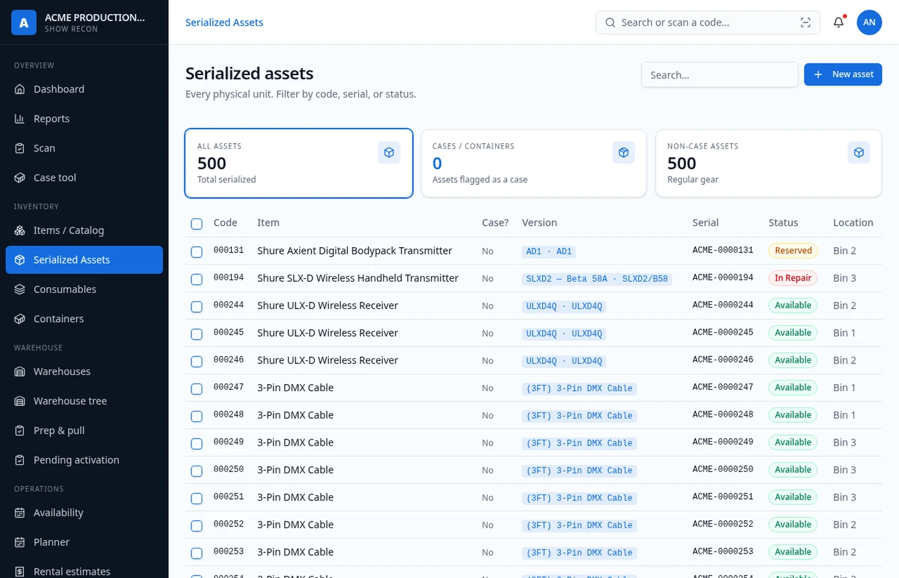Select the Consumables layers icon
Viewport: 899px width, 578px height.
[20, 290]
